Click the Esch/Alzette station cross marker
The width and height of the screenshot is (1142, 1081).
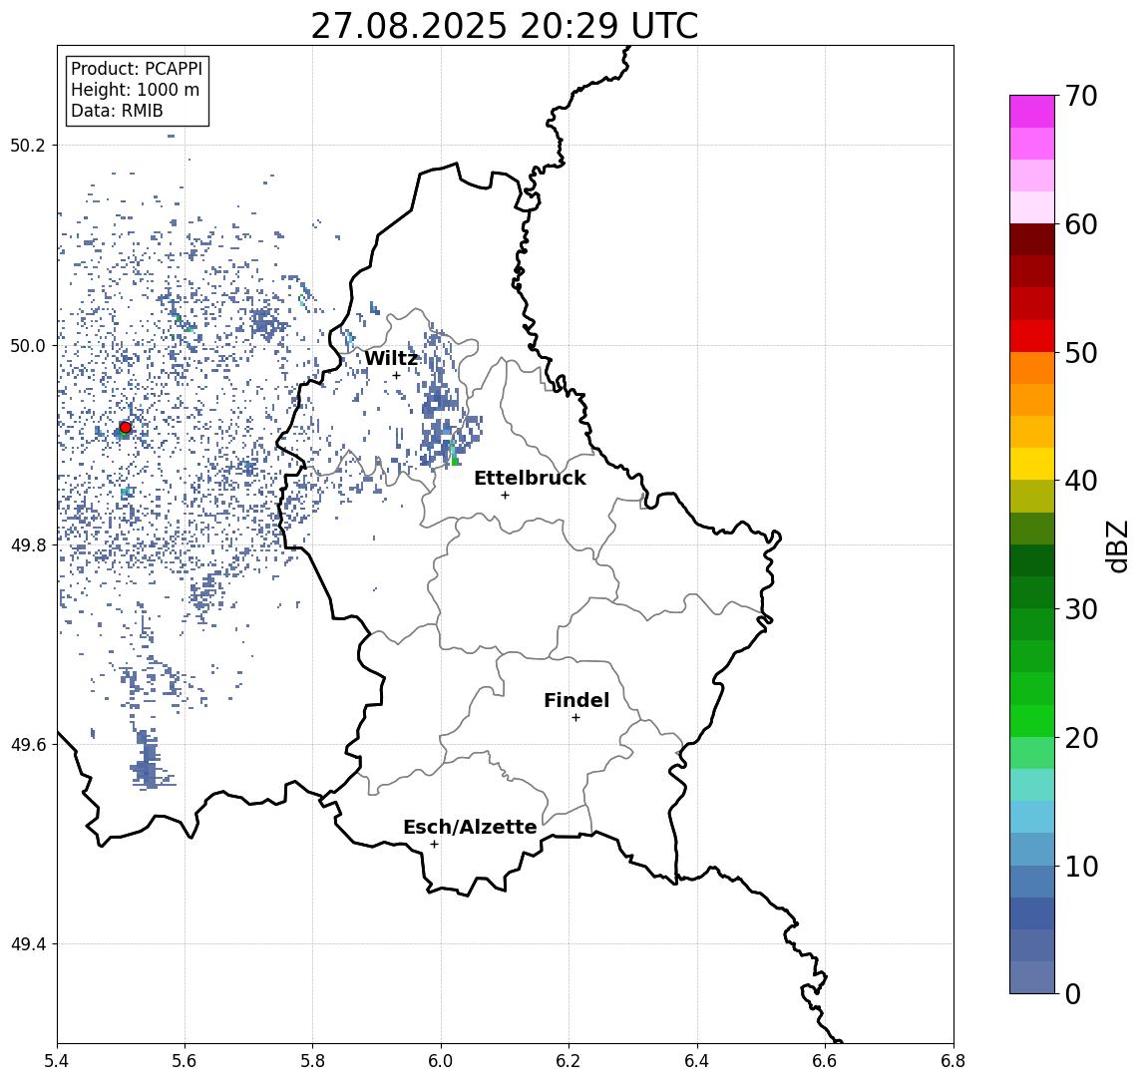click(x=434, y=845)
